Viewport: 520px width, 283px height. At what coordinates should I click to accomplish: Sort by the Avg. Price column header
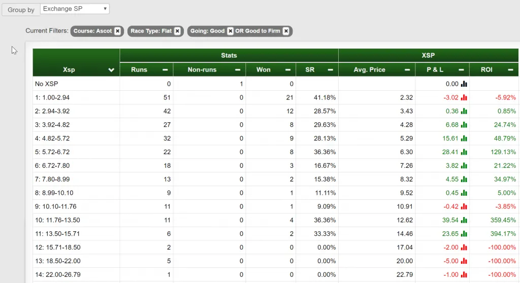tap(370, 69)
